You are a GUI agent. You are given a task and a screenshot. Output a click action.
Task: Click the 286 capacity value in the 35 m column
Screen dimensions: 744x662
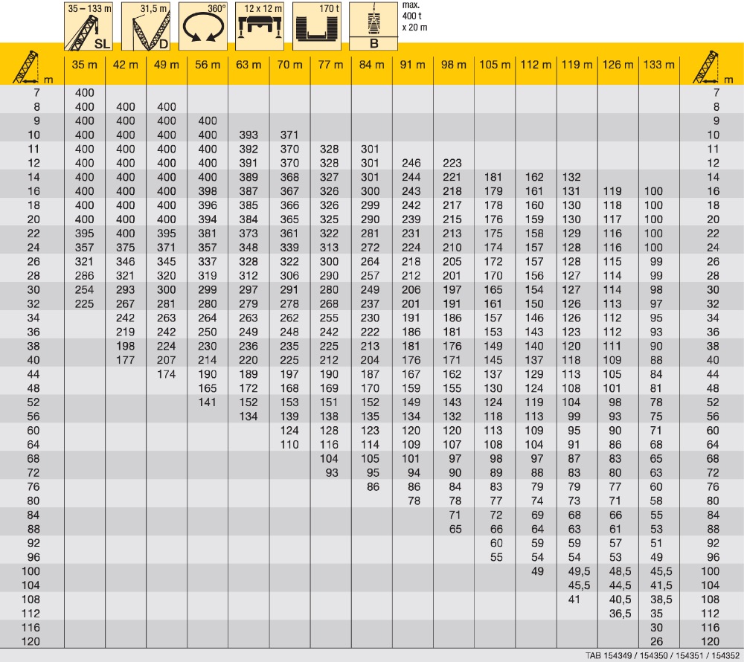(85, 276)
